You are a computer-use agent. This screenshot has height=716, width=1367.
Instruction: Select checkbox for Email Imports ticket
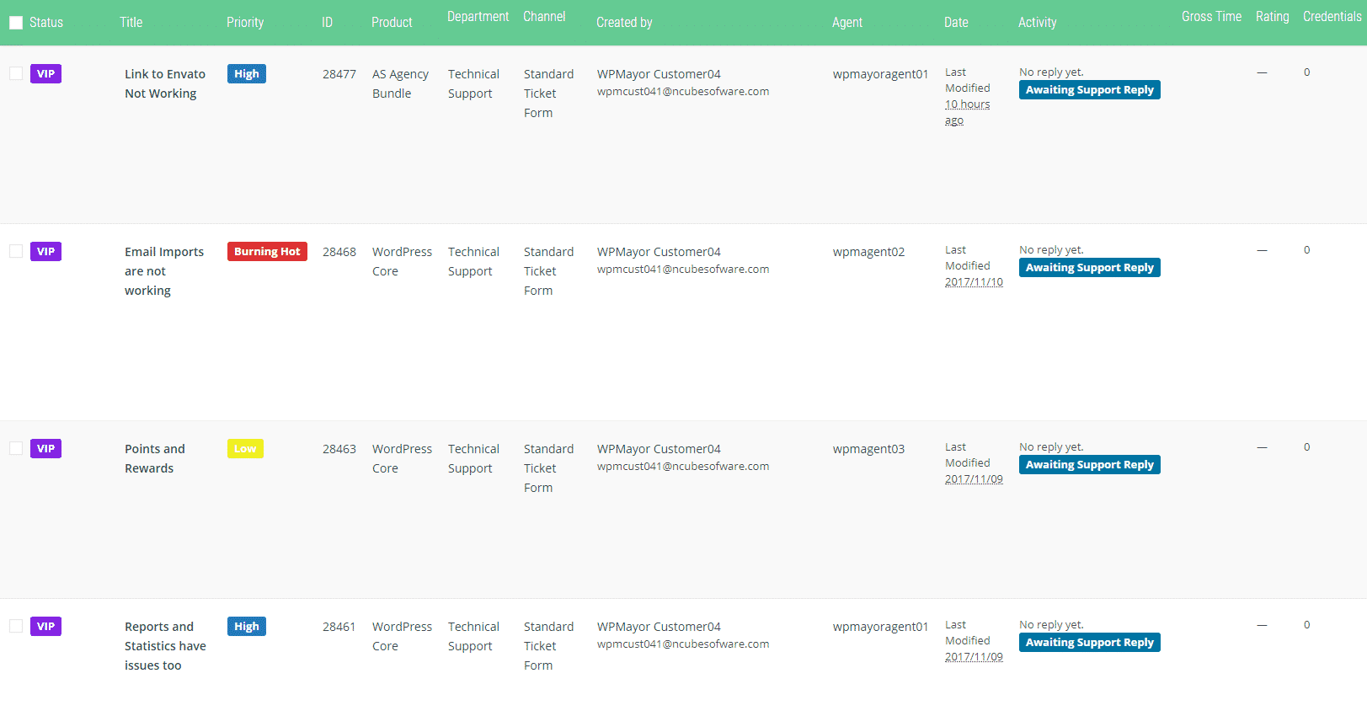point(16,251)
